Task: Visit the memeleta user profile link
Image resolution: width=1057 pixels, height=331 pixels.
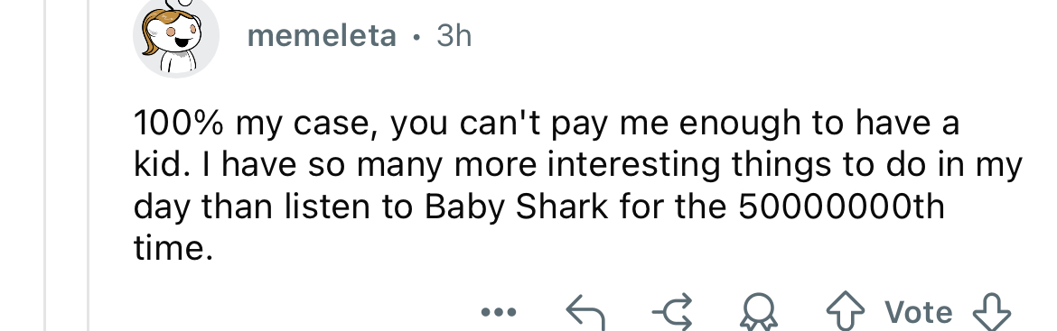Action: 323,36
